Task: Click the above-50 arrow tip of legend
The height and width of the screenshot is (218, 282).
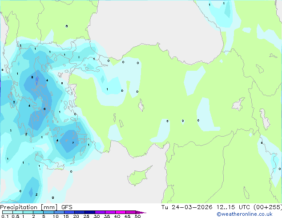Action: (141, 212)
